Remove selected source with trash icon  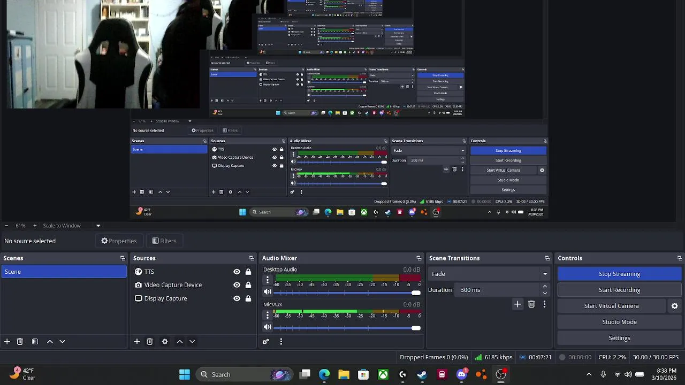tap(150, 342)
